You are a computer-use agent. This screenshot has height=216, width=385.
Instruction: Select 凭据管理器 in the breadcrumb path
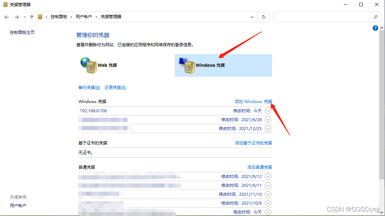(x=111, y=17)
